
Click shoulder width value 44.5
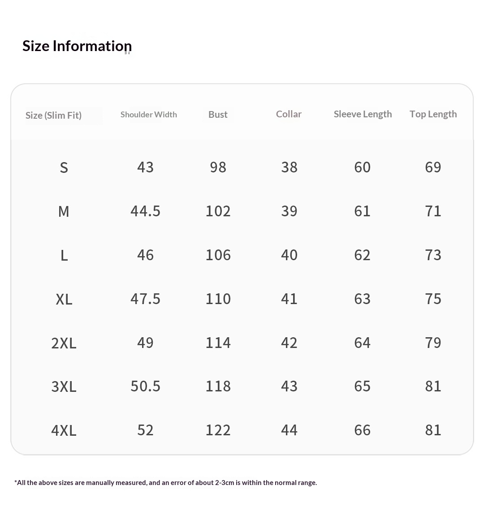click(x=145, y=211)
